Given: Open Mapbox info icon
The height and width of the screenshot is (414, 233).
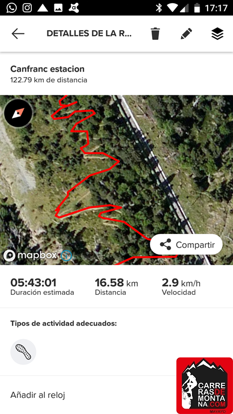Looking at the screenshot, I should (x=66, y=256).
